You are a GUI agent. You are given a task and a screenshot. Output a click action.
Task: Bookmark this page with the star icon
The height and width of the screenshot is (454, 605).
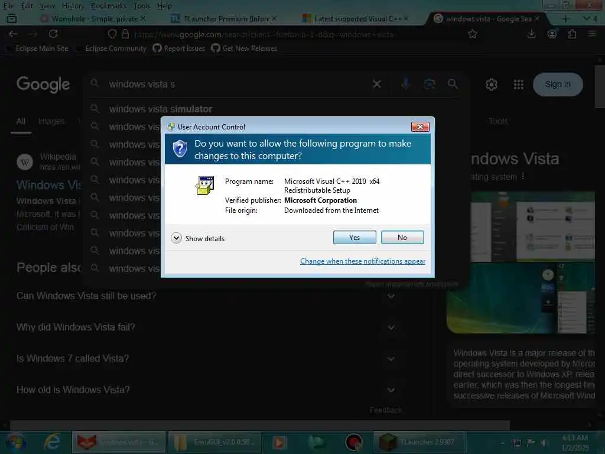point(472,34)
